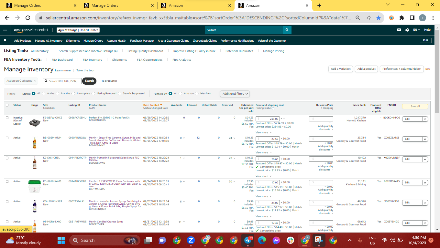440x248 pixels.
Task: Select the Incomplete status filter radio
Action: point(73,94)
